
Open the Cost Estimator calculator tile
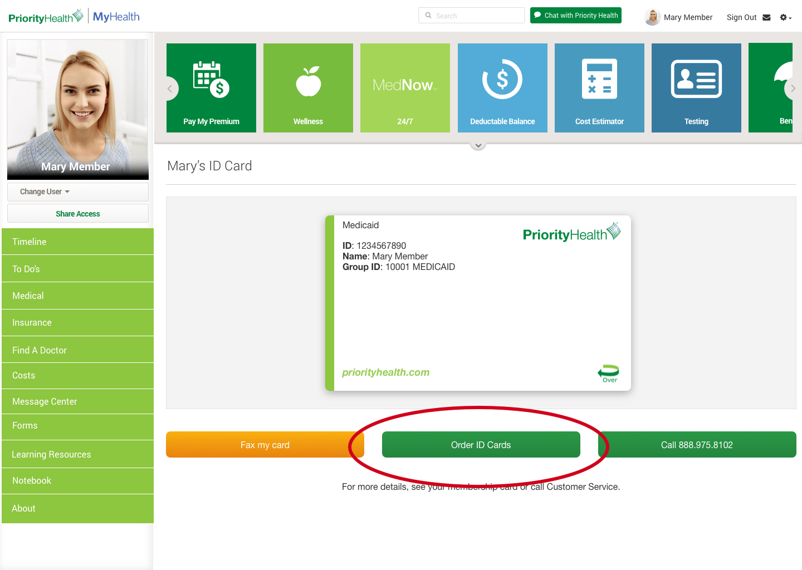[x=599, y=88]
